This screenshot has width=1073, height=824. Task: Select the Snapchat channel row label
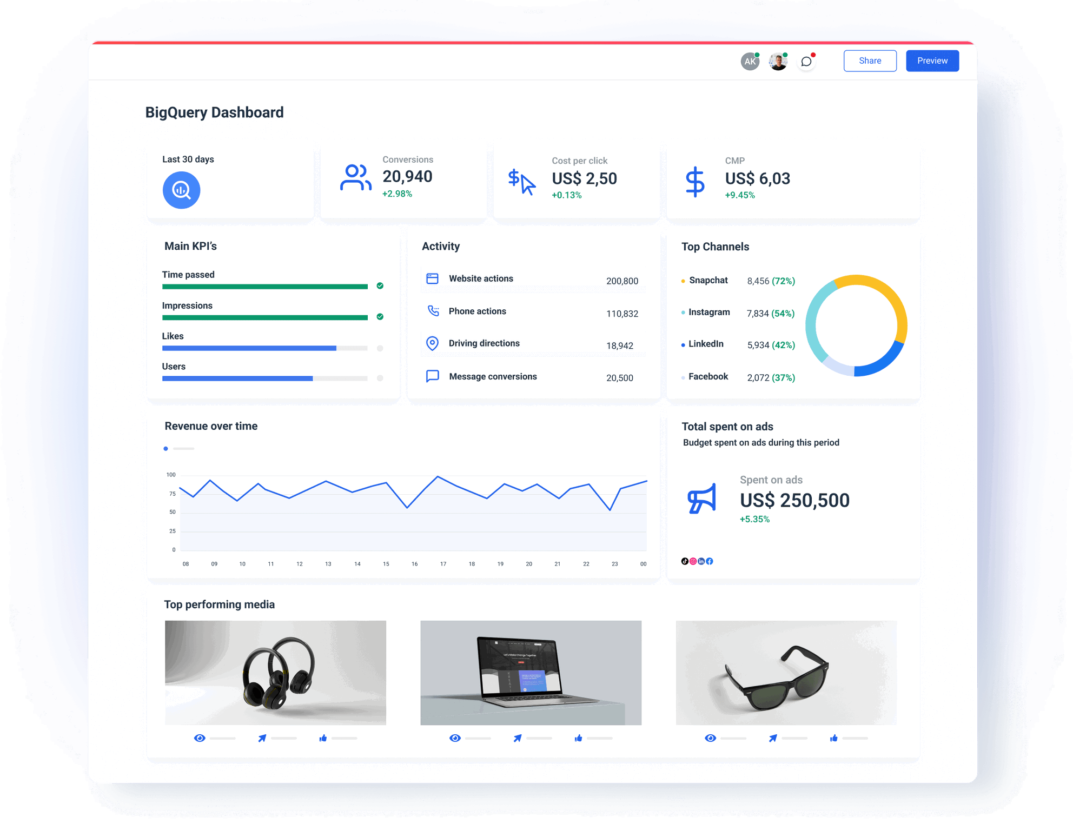tap(708, 280)
